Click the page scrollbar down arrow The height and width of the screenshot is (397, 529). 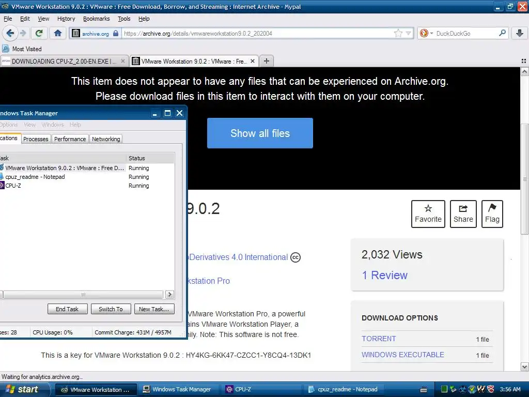(x=524, y=367)
